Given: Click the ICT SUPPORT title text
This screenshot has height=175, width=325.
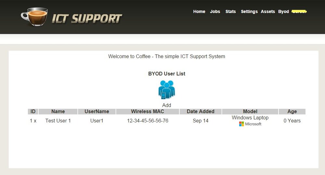Looking at the screenshot, I should click(87, 19).
